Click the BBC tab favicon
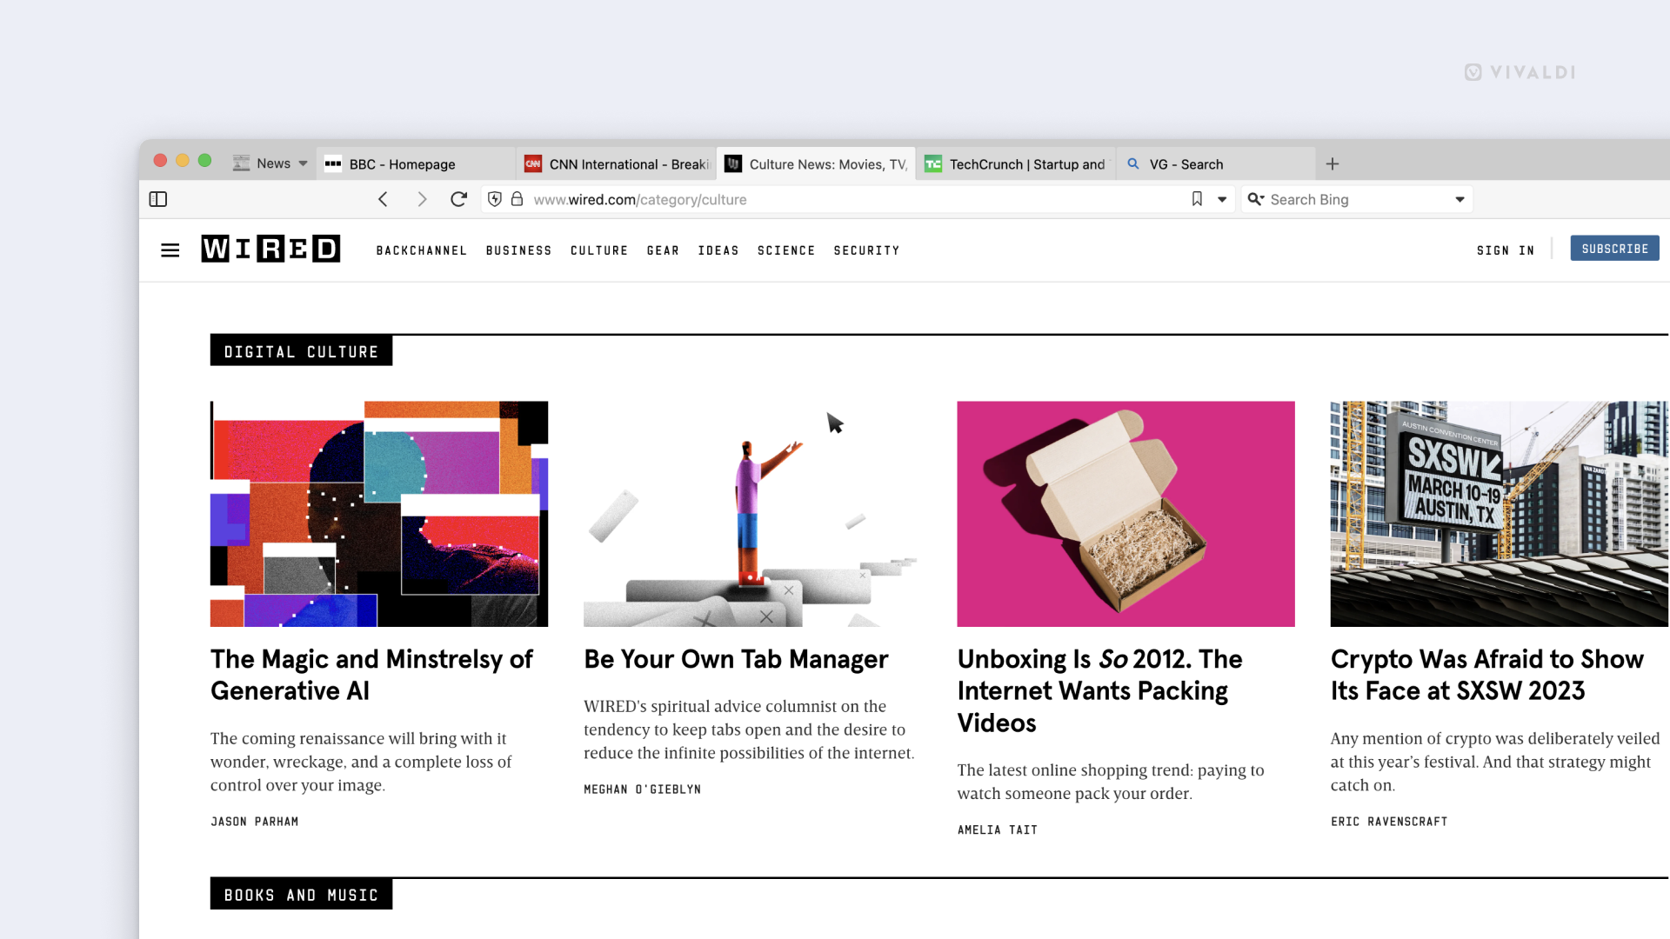 (333, 163)
